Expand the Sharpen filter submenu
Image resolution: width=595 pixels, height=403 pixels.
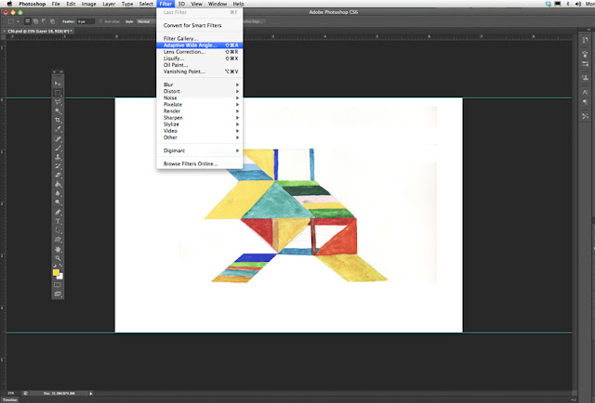200,118
